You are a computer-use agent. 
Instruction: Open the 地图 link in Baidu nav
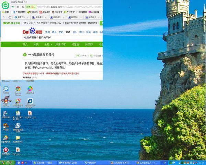click(x=95, y=32)
